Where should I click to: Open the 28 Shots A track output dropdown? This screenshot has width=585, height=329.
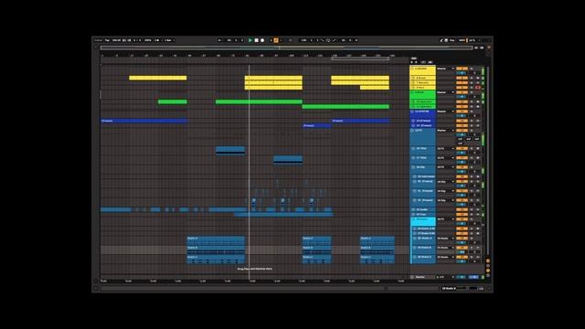coord(445,238)
